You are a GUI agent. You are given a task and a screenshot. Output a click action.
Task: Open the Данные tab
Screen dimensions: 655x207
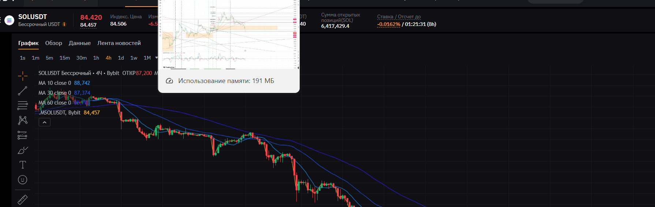(x=80, y=43)
